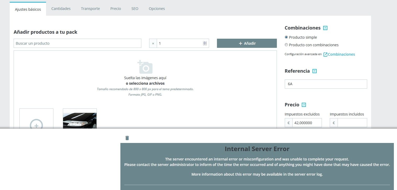Decrease pack quantity with the down arrow
This screenshot has height=190, width=397.
click(x=205, y=44)
